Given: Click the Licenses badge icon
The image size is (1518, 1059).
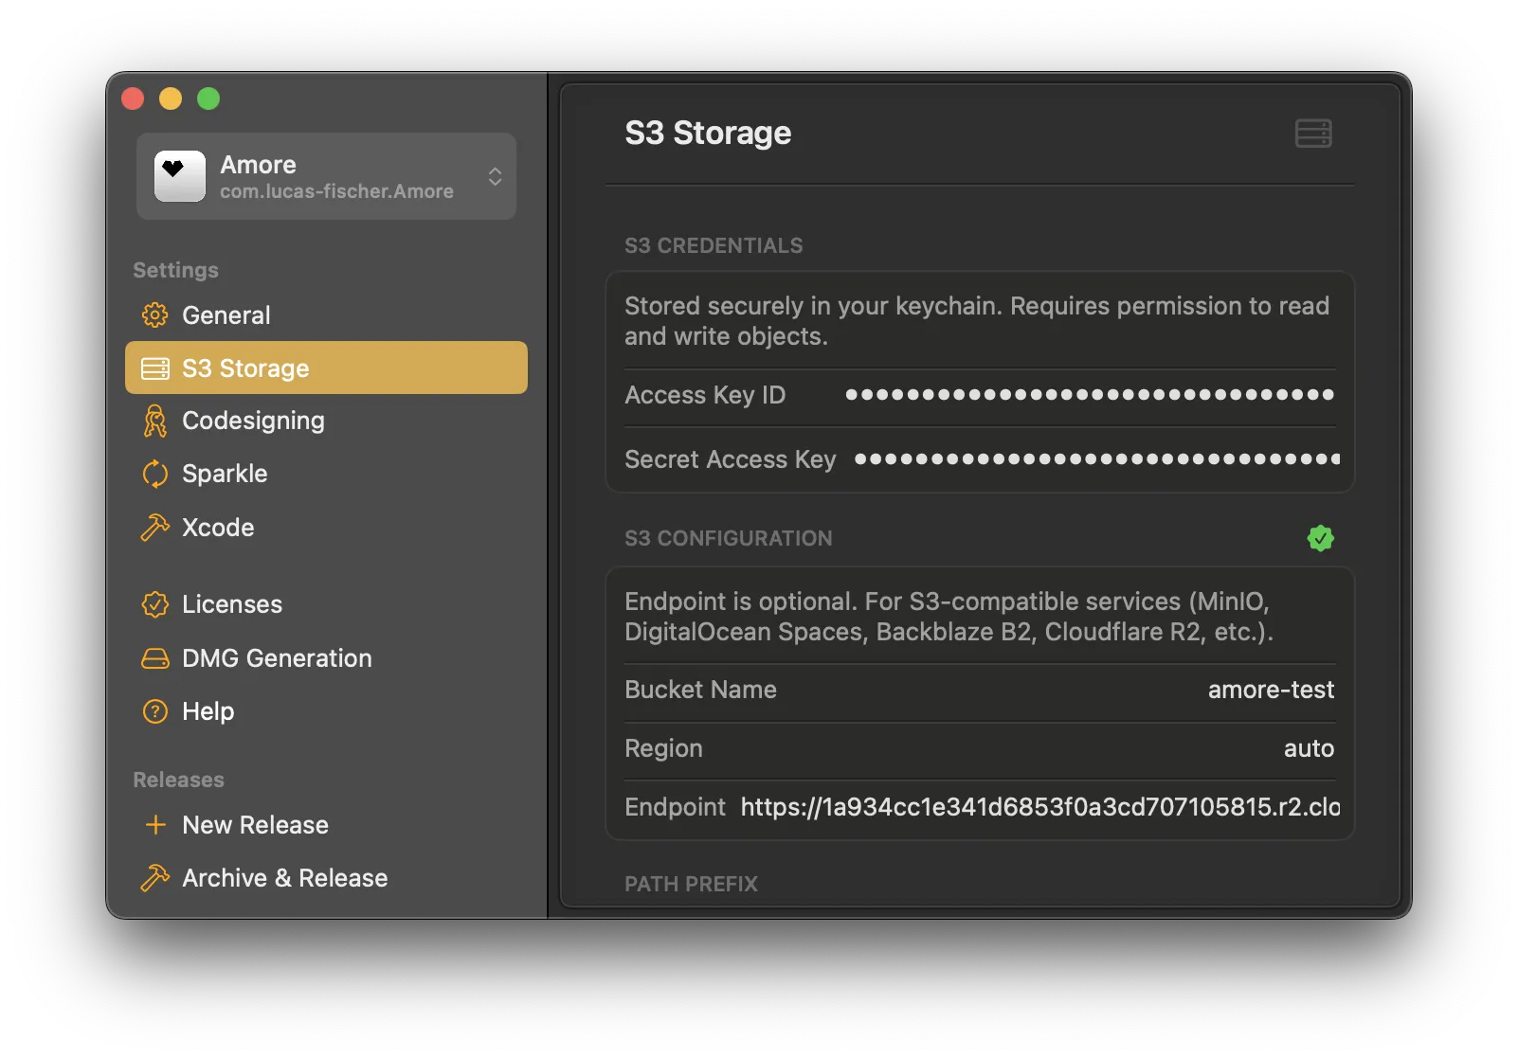Looking at the screenshot, I should pos(154,604).
